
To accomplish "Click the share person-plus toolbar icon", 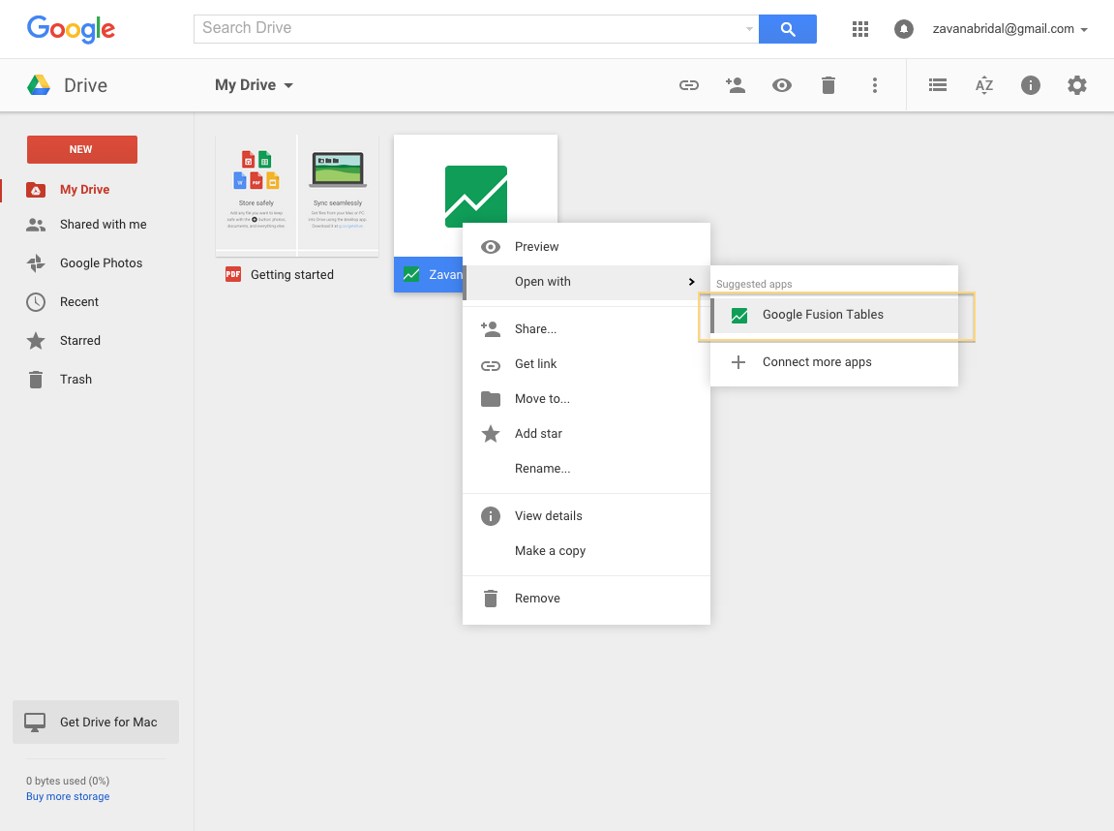I will point(736,85).
